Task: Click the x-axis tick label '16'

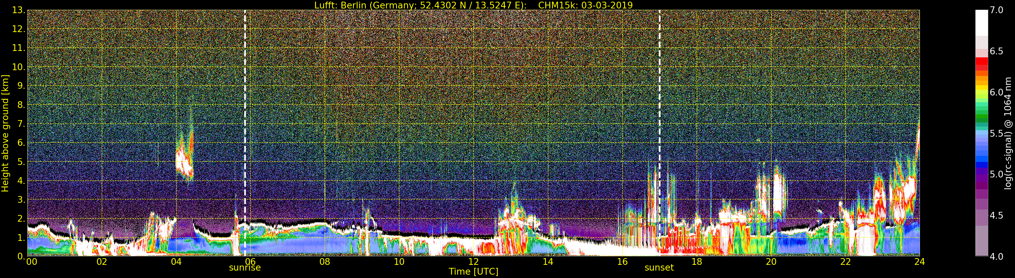Action: pyautogui.click(x=622, y=261)
